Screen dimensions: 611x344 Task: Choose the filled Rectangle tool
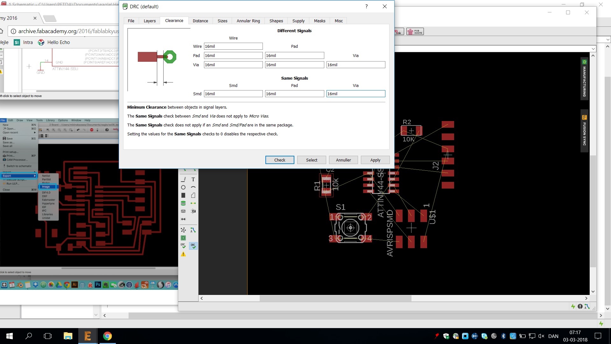pyautogui.click(x=183, y=195)
